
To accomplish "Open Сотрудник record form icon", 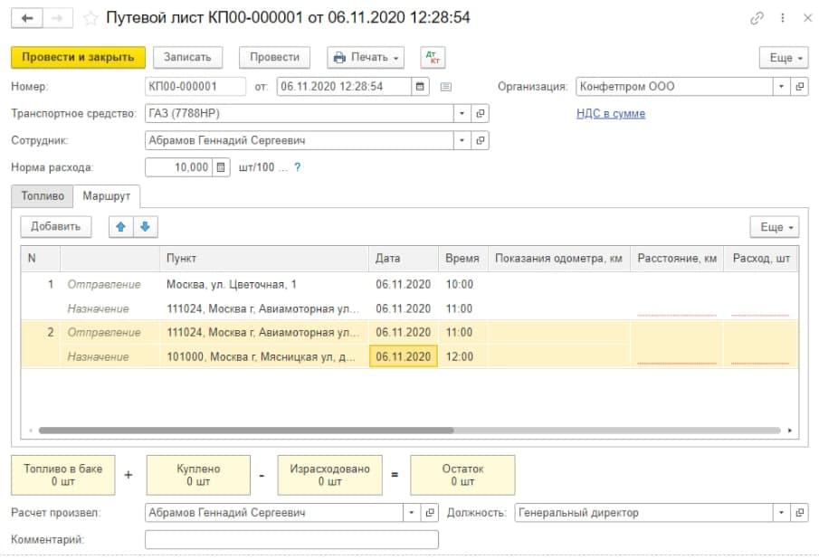I will [480, 140].
